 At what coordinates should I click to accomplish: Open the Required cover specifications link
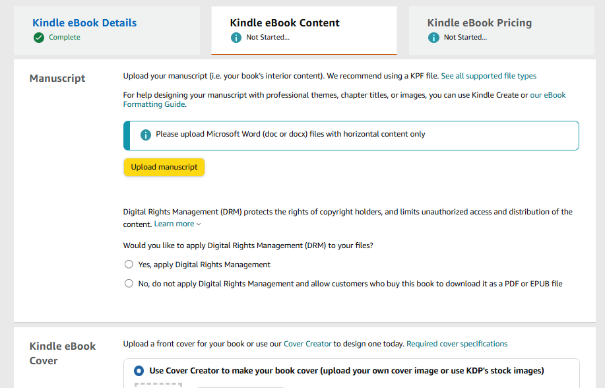[457, 344]
